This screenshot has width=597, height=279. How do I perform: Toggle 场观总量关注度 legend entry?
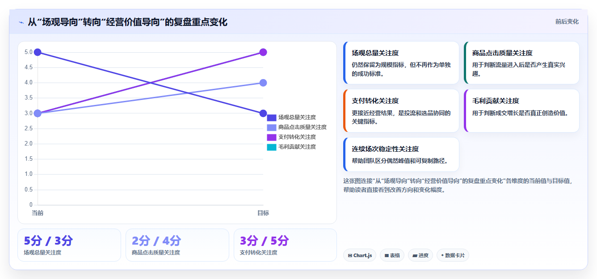[291, 117]
